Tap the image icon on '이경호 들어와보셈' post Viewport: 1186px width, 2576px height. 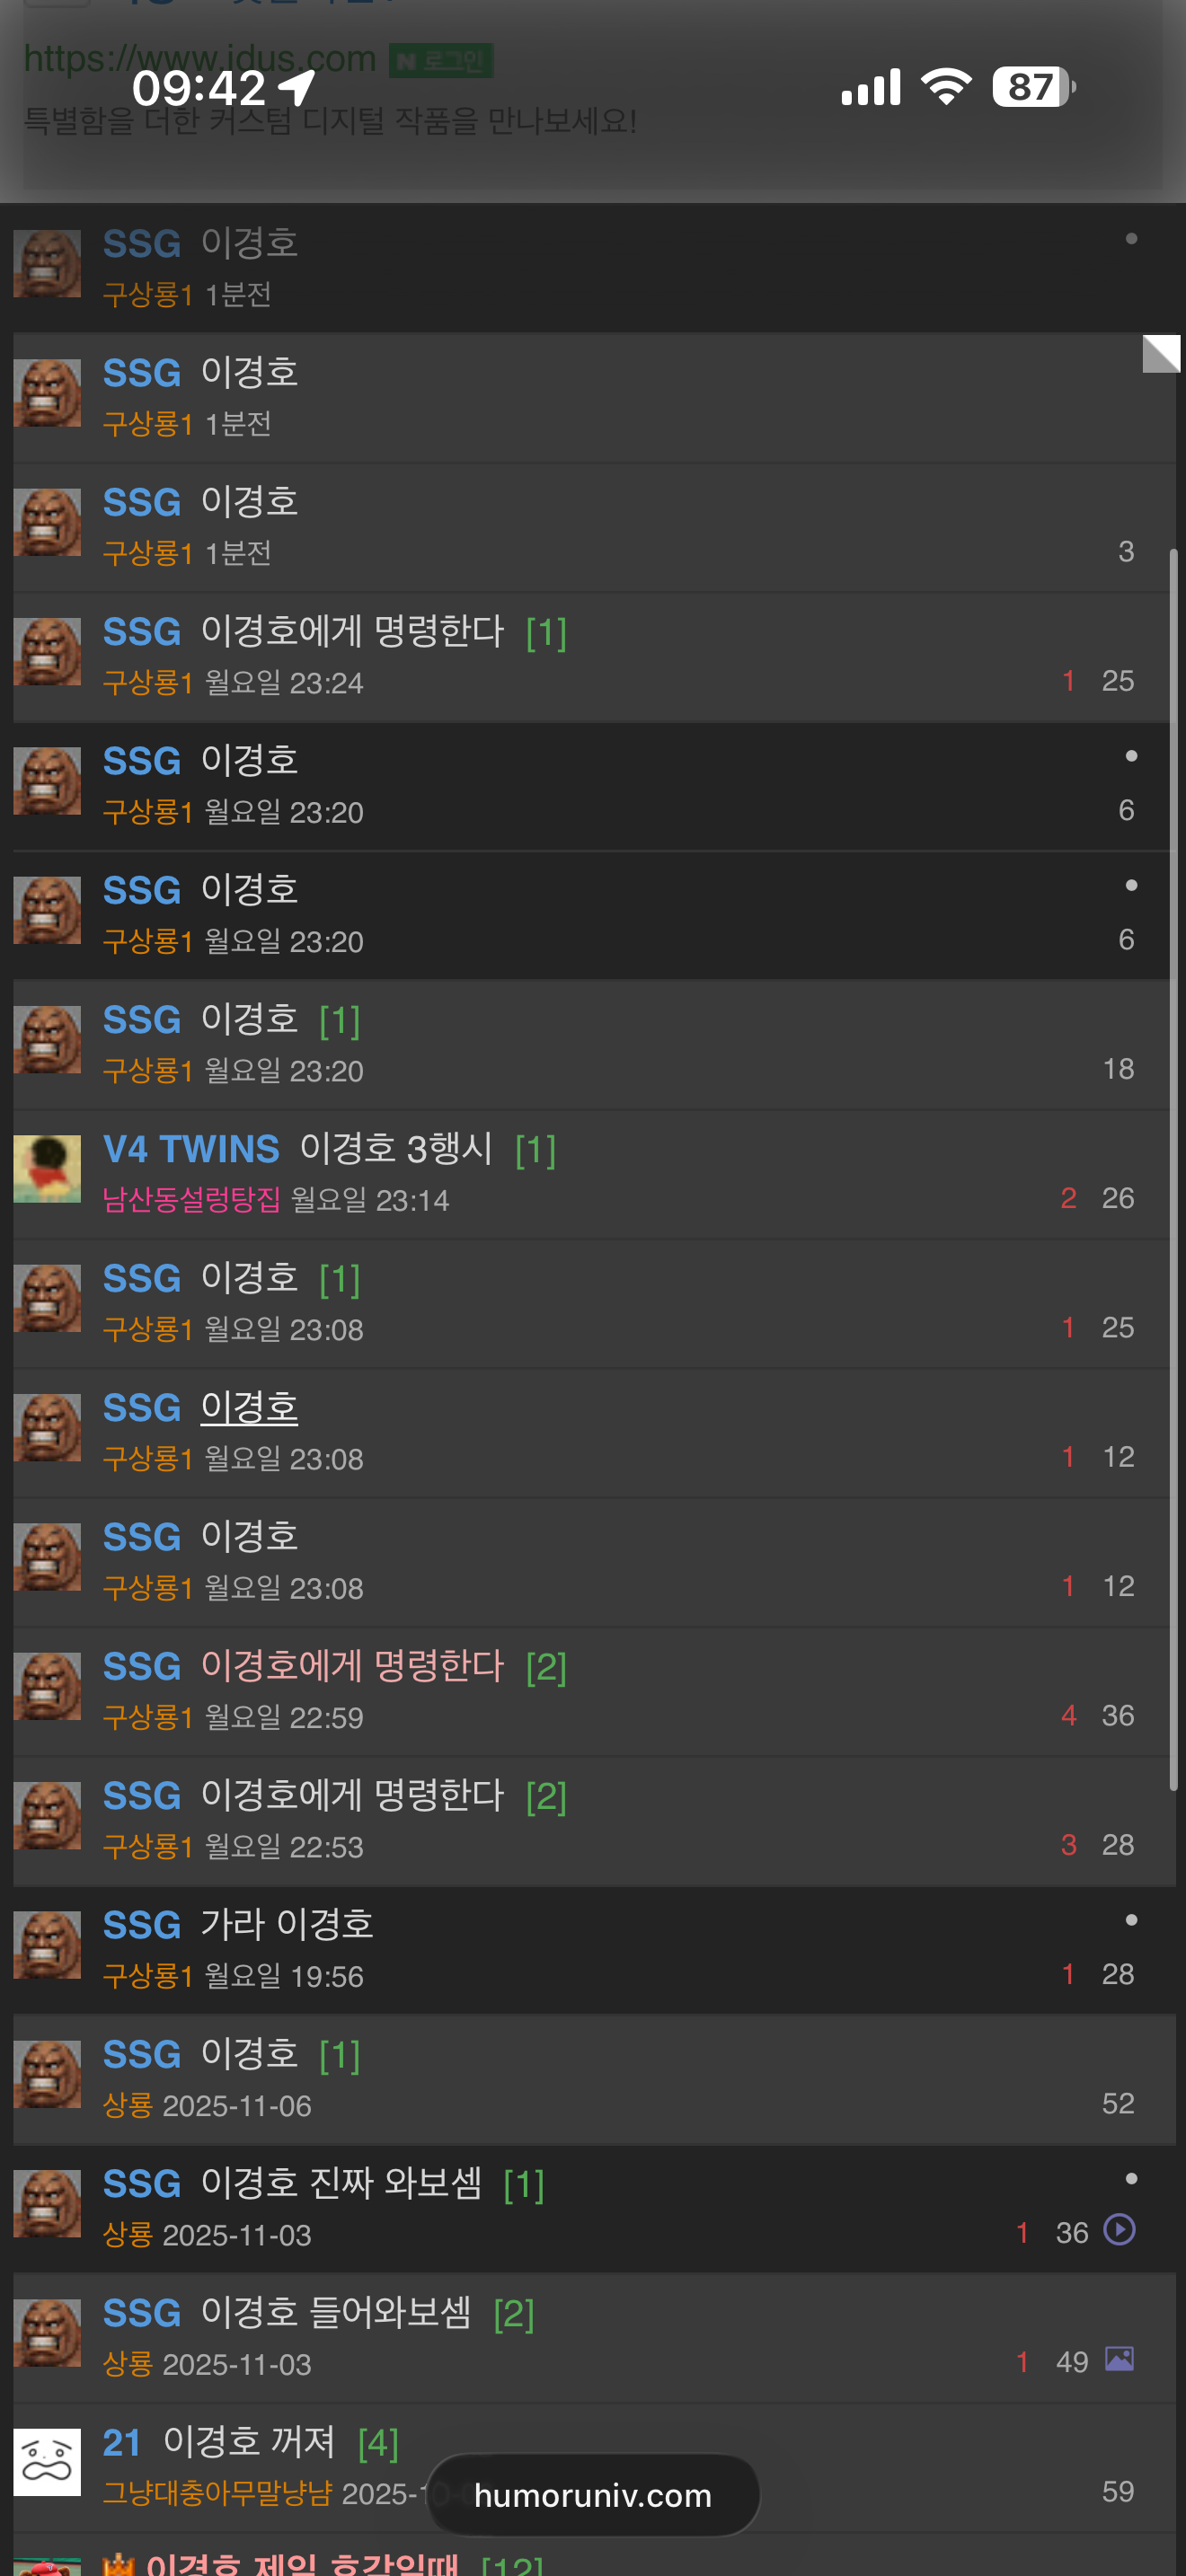pyautogui.click(x=1119, y=2359)
